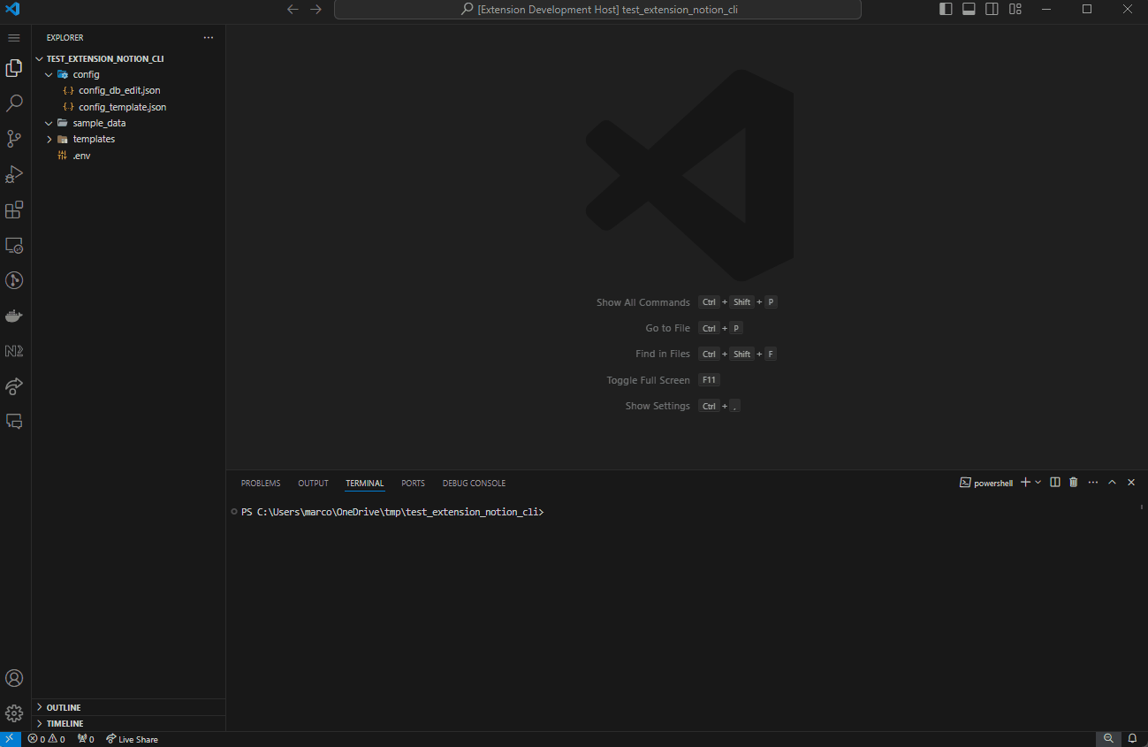Image resolution: width=1148 pixels, height=747 pixels.
Task: Open Explorer views and more actions
Action: pyautogui.click(x=209, y=38)
